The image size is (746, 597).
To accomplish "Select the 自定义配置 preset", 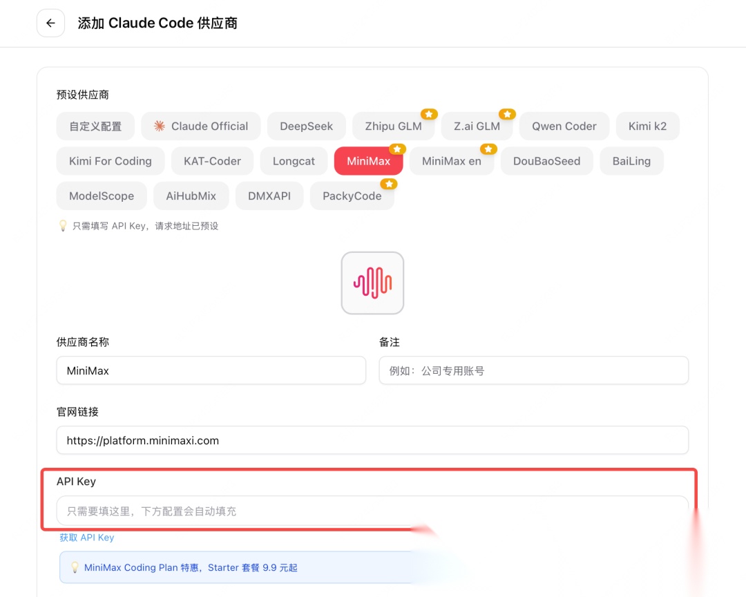I will [95, 126].
